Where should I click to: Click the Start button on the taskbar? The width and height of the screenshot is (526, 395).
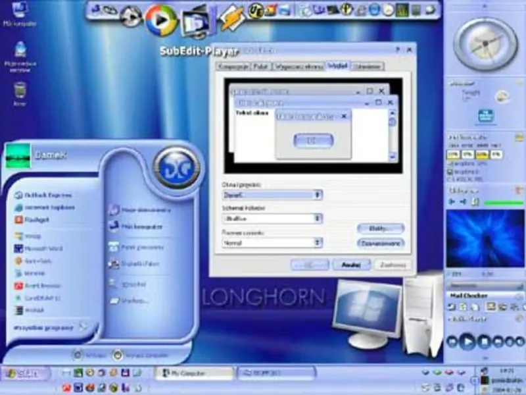coord(26,373)
